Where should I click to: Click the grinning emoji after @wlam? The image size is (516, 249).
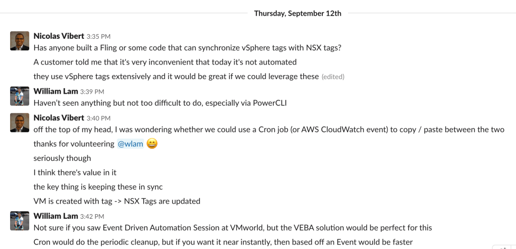[151, 144]
